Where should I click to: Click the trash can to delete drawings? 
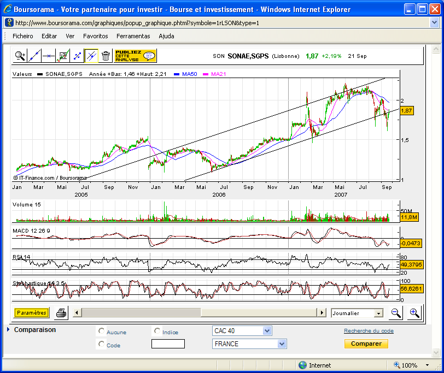tap(106, 55)
